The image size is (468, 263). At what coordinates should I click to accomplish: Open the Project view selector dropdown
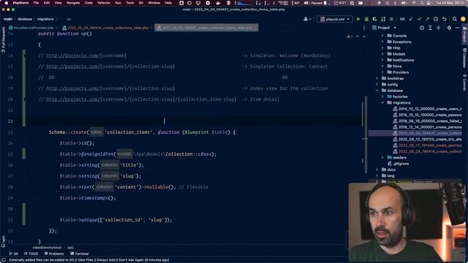385,28
